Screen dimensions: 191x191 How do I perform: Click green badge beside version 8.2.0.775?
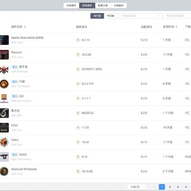click(x=78, y=84)
